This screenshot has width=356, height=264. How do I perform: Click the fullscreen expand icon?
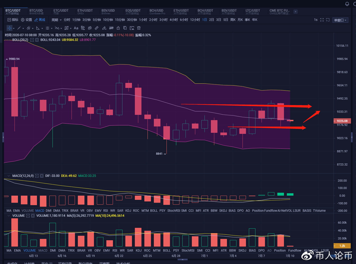click(322, 20)
